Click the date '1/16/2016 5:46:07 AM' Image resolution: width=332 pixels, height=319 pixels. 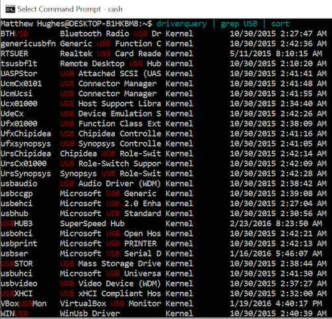(276, 253)
